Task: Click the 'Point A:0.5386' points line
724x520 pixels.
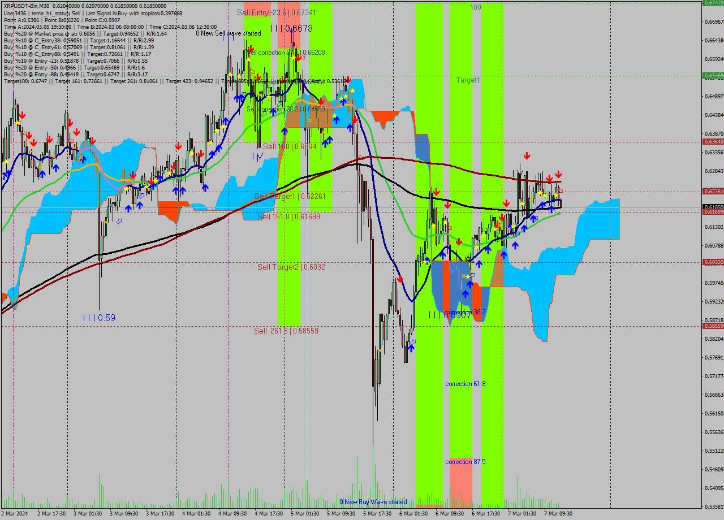Action: click(62, 20)
